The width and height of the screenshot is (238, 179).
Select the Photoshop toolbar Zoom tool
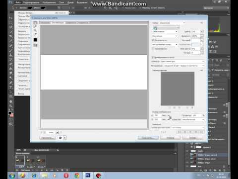pos(11,105)
